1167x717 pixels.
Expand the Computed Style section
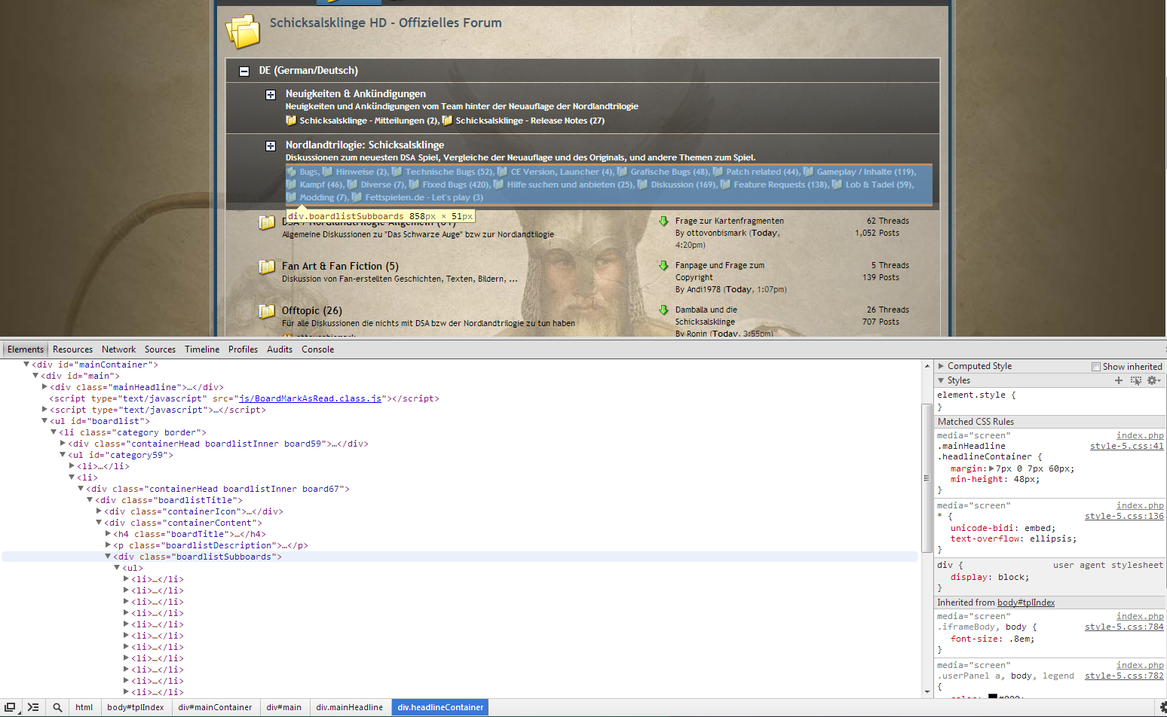[x=941, y=366]
